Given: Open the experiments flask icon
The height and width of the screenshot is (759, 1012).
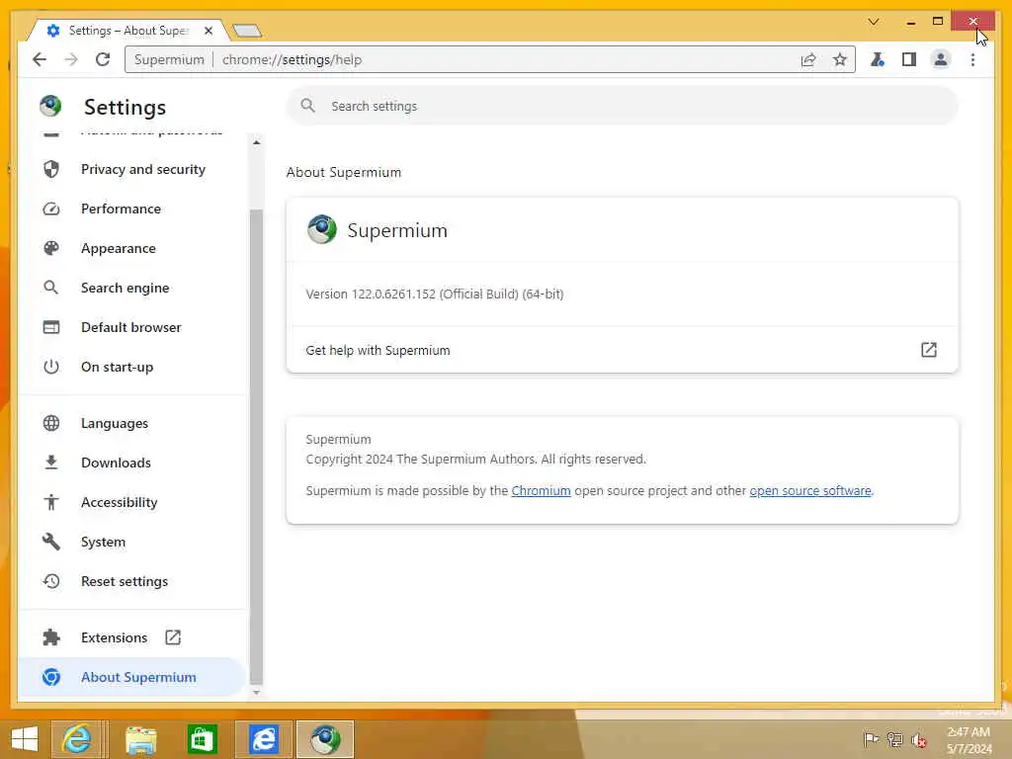Looking at the screenshot, I should point(878,59).
